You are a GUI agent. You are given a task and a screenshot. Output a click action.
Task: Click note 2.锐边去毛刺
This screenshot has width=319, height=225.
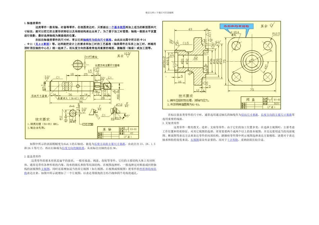pos(37,128)
